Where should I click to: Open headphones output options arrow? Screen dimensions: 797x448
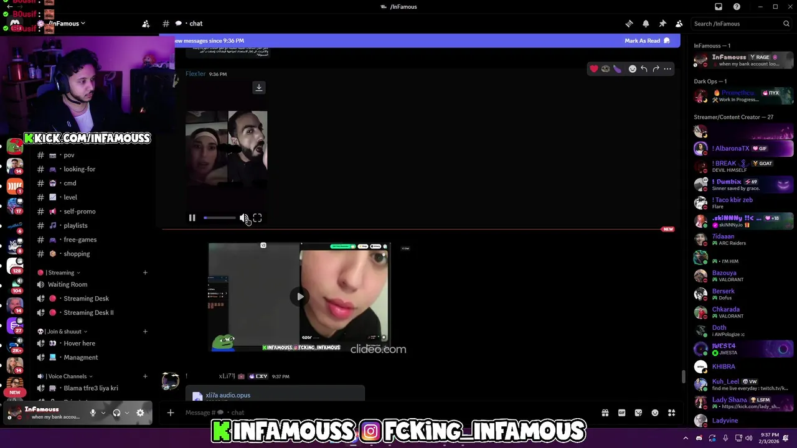tap(126, 413)
